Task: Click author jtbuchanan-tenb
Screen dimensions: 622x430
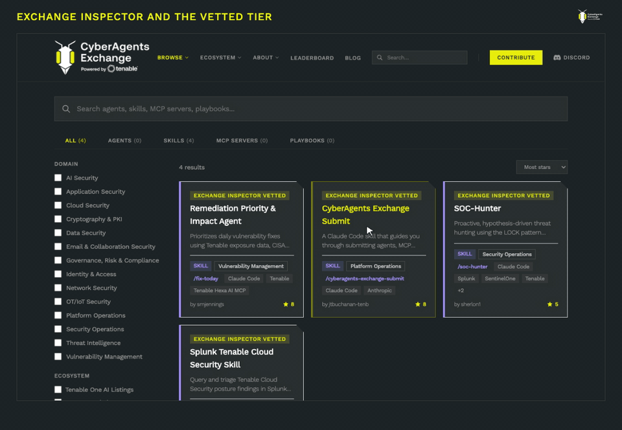Action: 345,304
